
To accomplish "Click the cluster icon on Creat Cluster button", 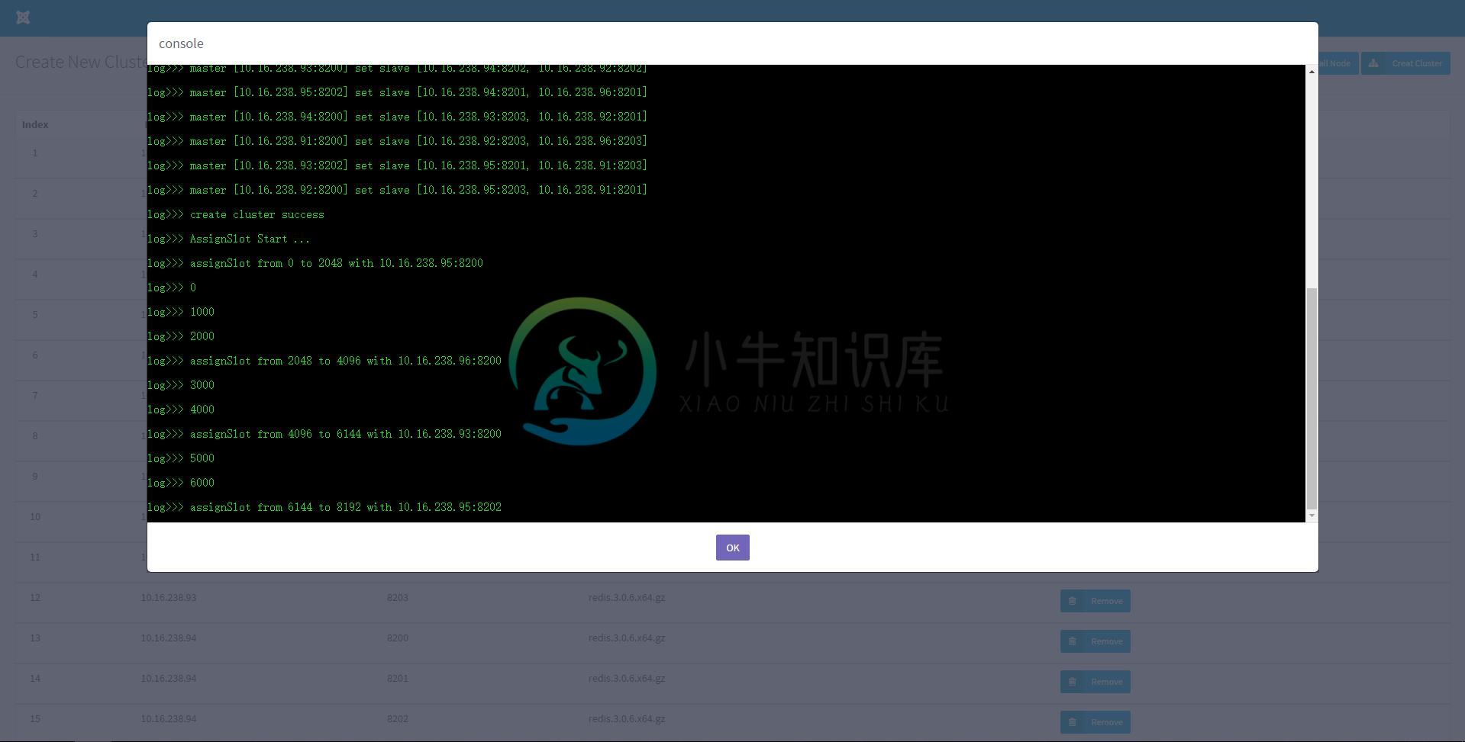I will point(1373,63).
